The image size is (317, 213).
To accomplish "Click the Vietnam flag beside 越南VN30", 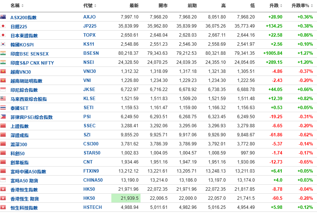I will 3,71.
